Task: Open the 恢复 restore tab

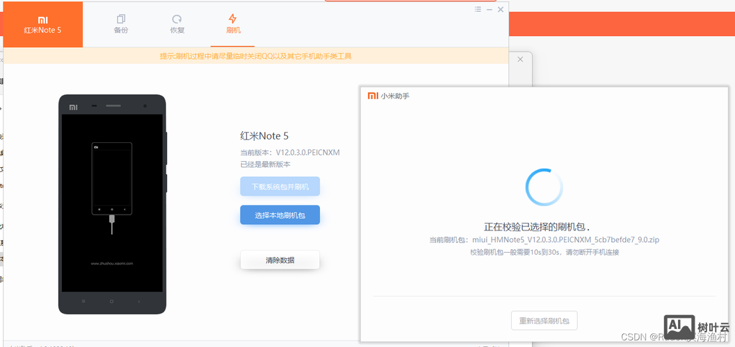Action: pos(177,24)
